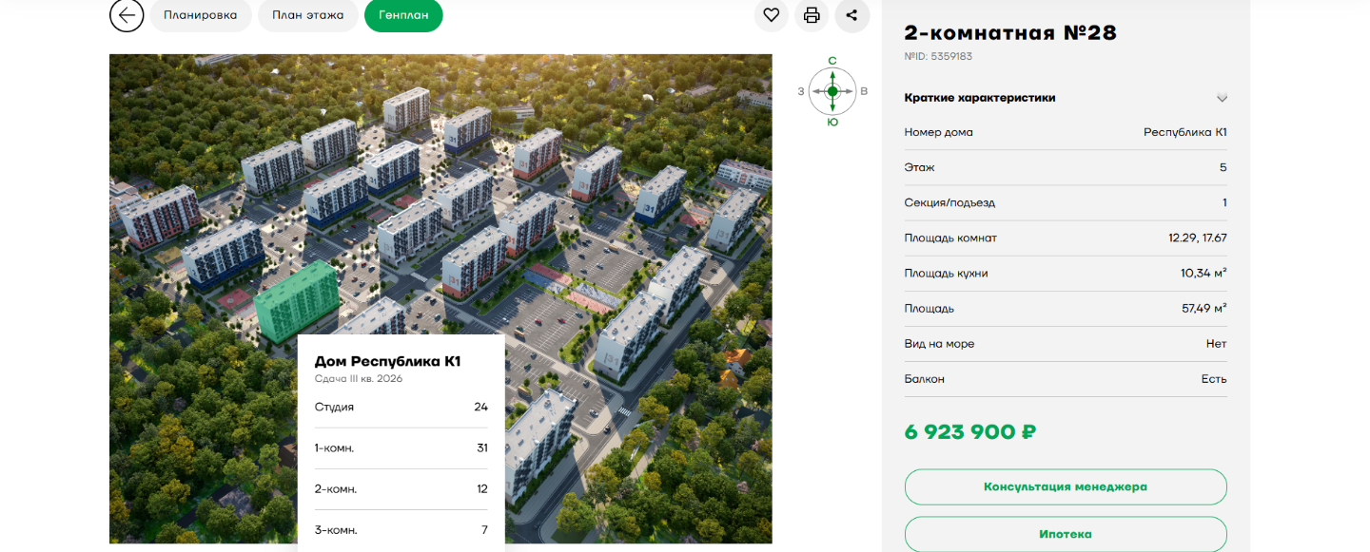Open the 3-комн. row in popup

coord(401,529)
